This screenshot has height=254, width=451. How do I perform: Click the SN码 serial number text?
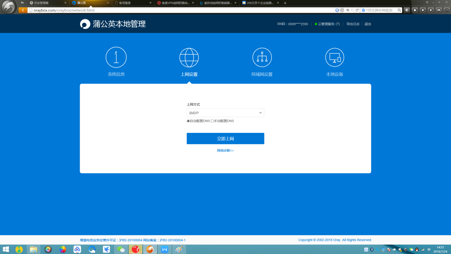pyautogui.click(x=293, y=24)
